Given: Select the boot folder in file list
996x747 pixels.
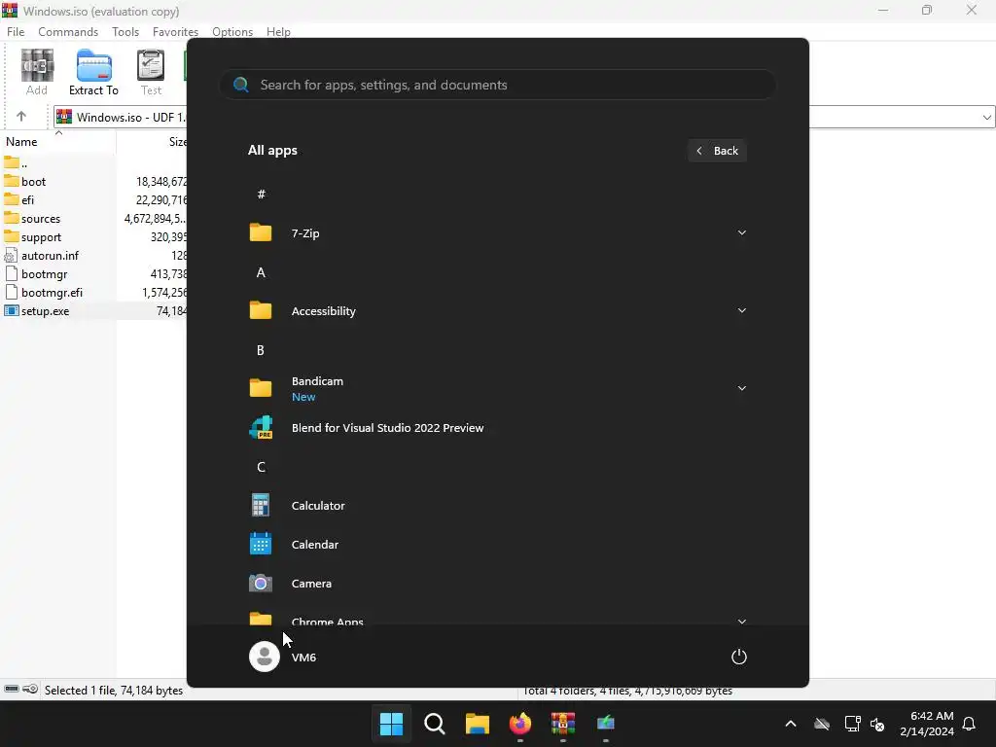Looking at the screenshot, I should point(33,182).
